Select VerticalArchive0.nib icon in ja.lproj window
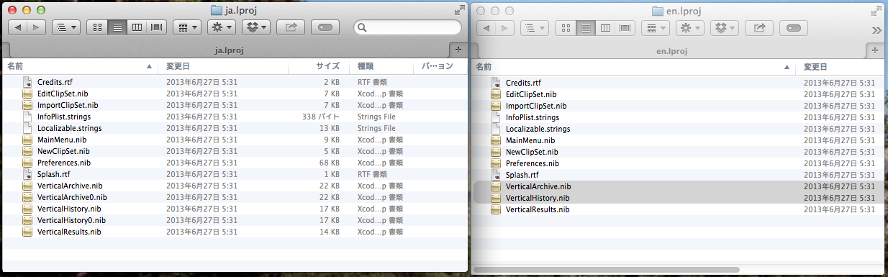Viewport: 888px width, 277px height. [28, 197]
